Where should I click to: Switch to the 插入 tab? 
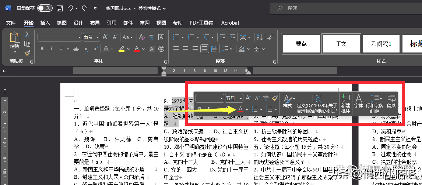45,23
